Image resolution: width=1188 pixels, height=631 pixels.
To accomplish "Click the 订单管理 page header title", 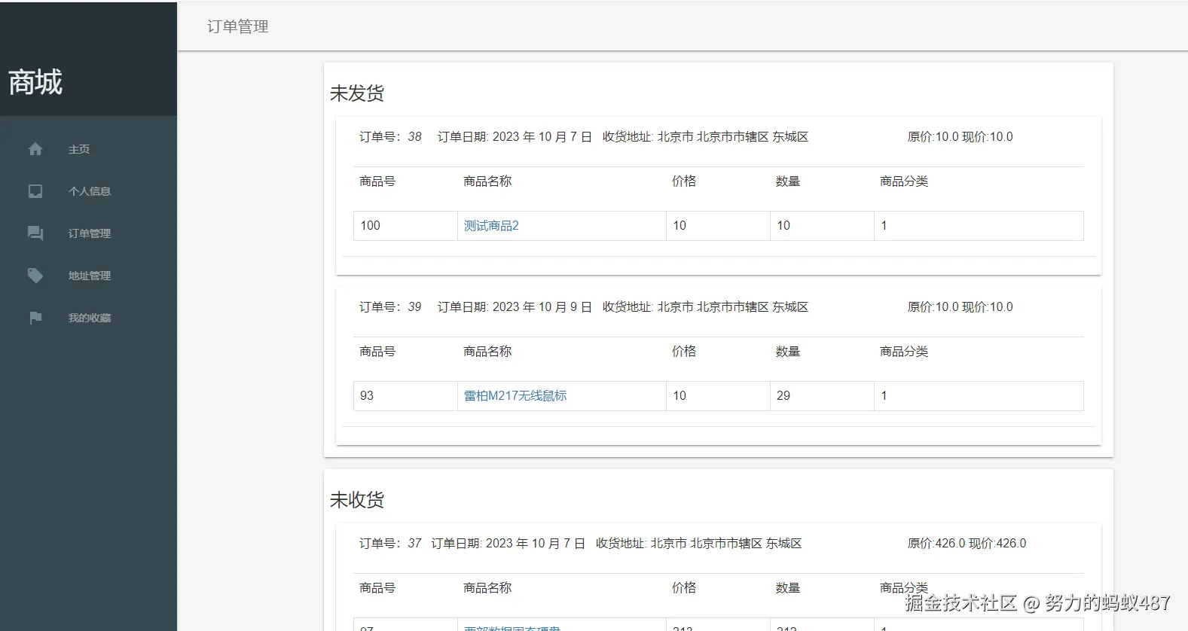I will tap(238, 26).
